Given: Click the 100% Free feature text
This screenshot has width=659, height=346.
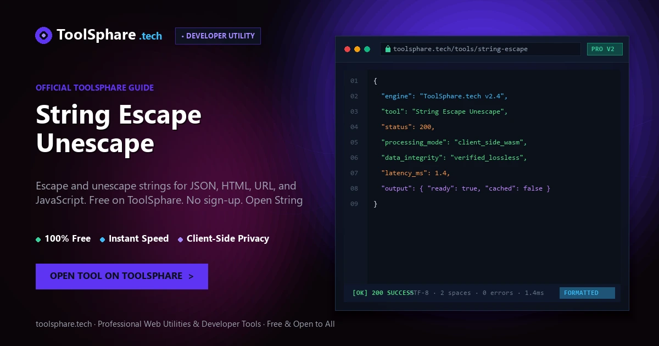Looking at the screenshot, I should click(x=68, y=238).
